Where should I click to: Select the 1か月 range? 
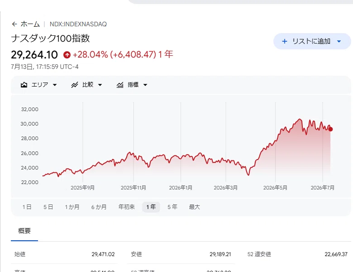[72, 207]
